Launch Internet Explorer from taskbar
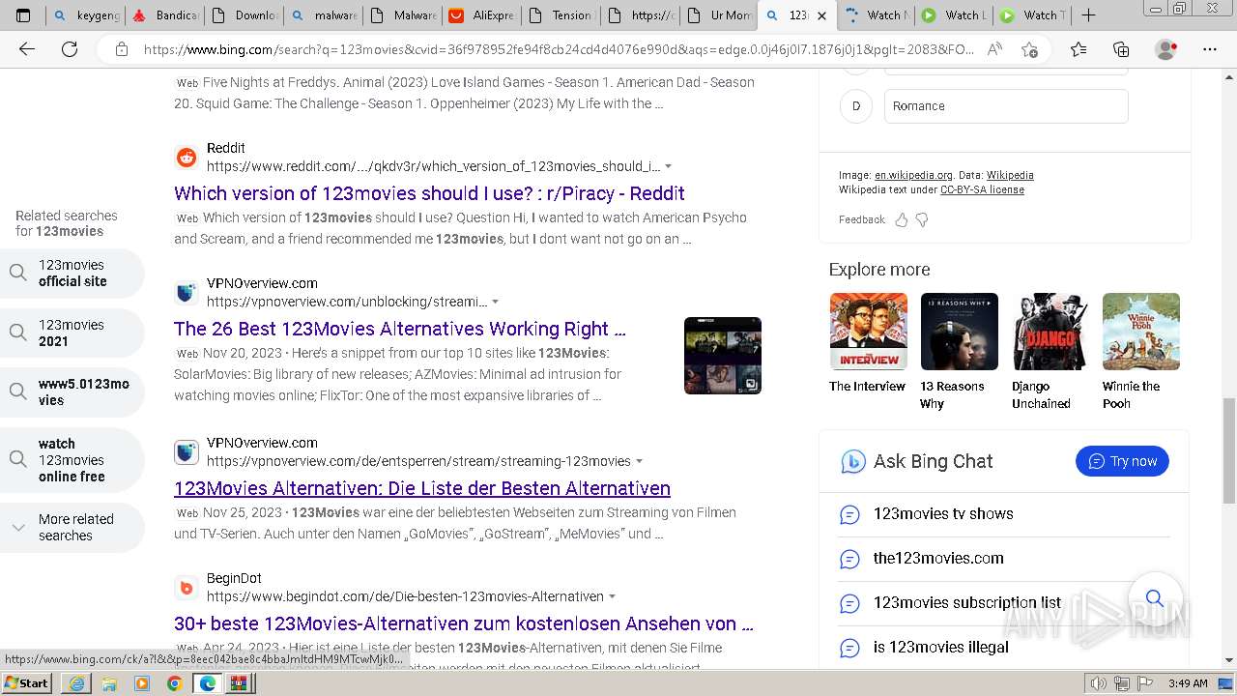This screenshot has height=696, width=1237. pyautogui.click(x=76, y=683)
